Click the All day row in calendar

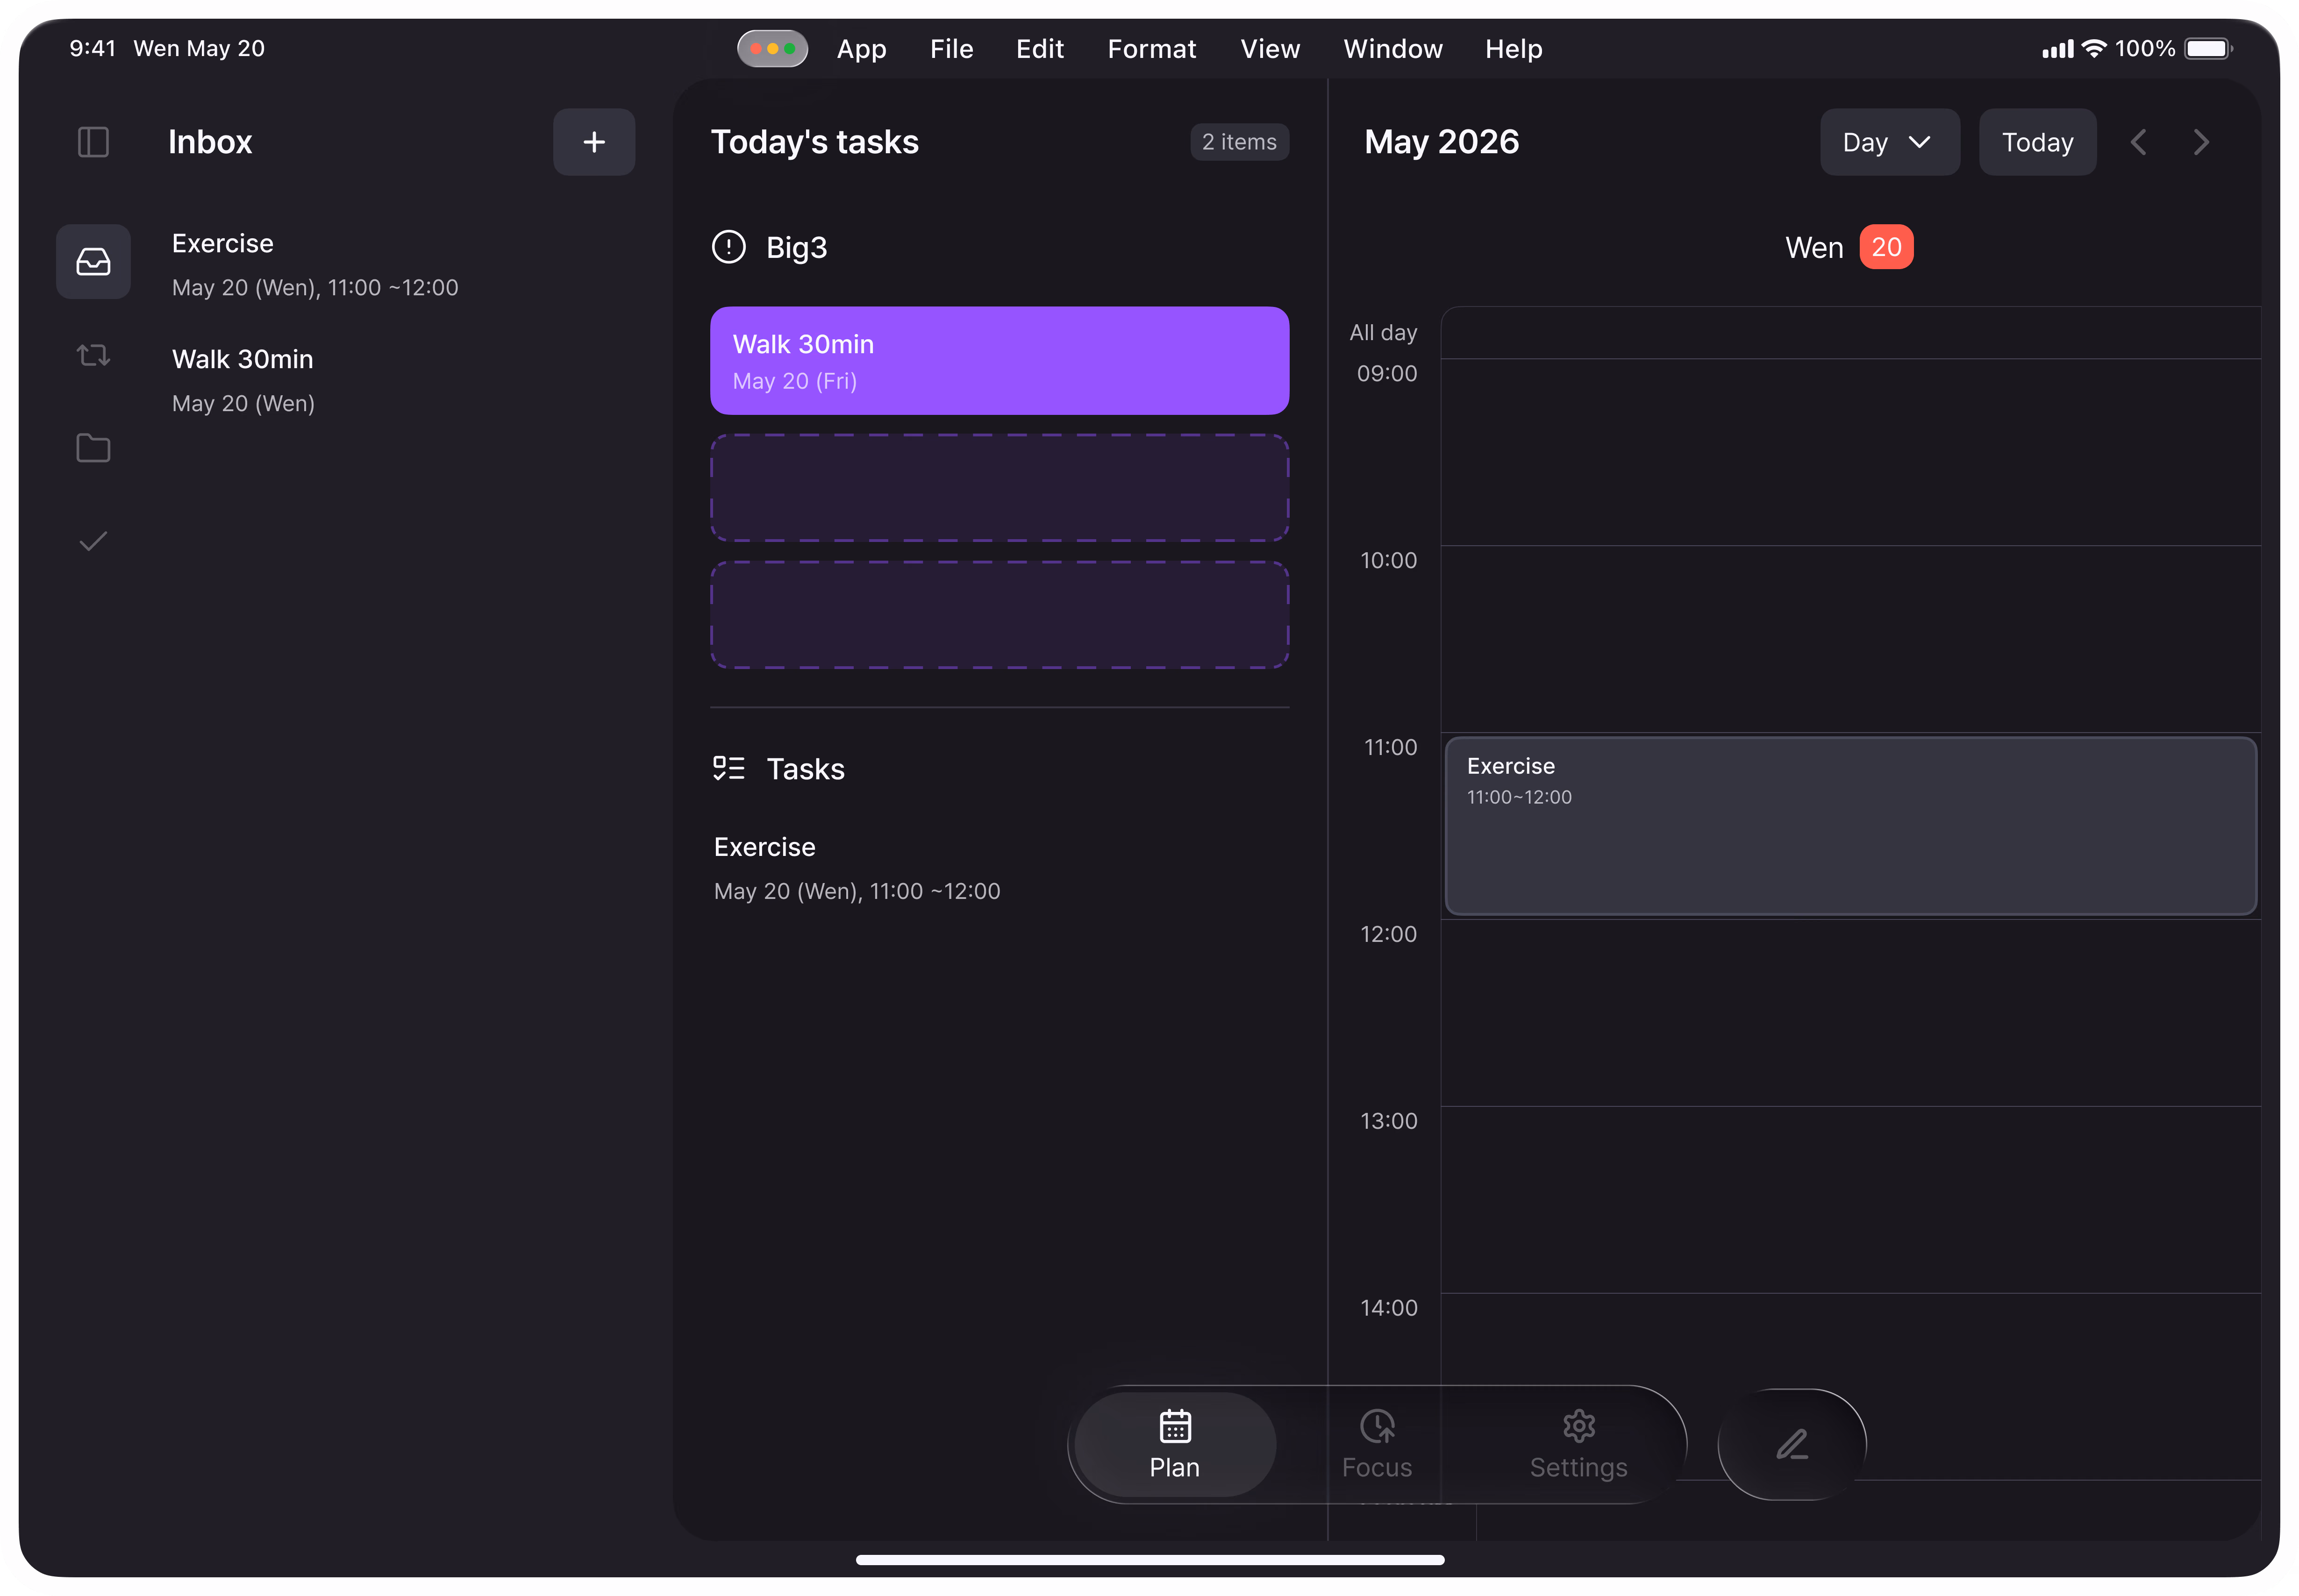pyautogui.click(x=1850, y=333)
